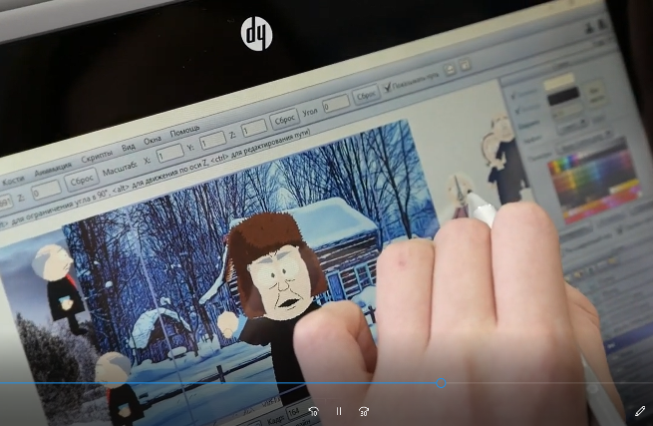This screenshot has height=426, width=653.
Task: Open the pencil edit tool in player
Action: (640, 411)
